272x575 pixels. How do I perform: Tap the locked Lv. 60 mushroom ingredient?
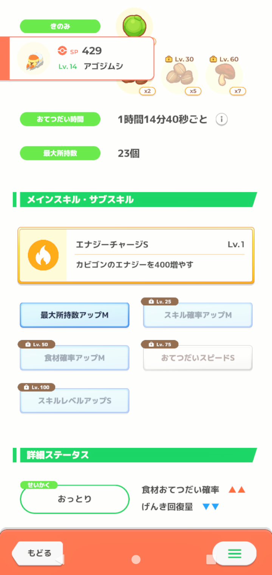224,76
